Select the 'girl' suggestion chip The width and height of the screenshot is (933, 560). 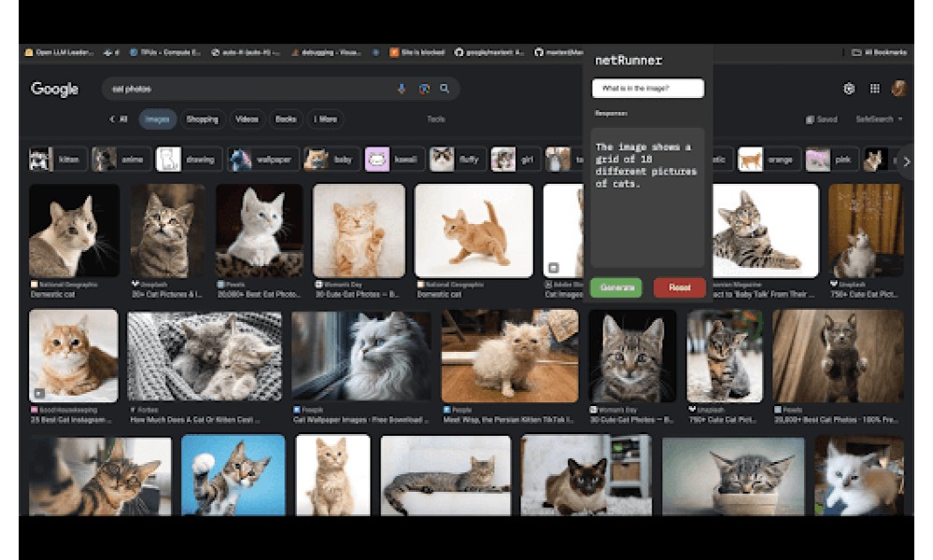tap(515, 160)
